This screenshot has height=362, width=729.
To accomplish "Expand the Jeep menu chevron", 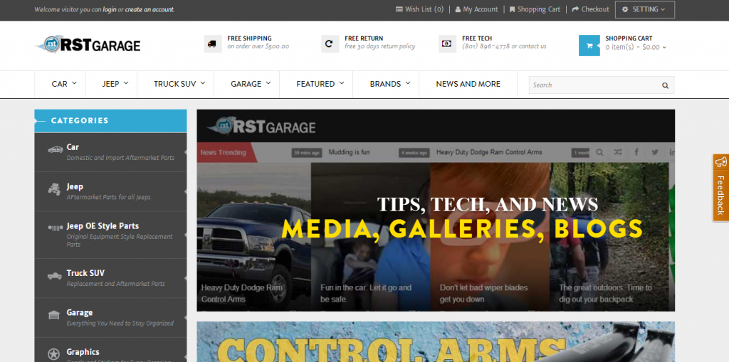I will [126, 83].
